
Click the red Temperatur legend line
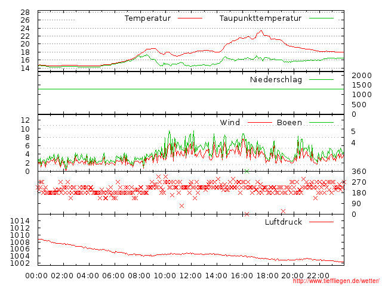click(190, 18)
